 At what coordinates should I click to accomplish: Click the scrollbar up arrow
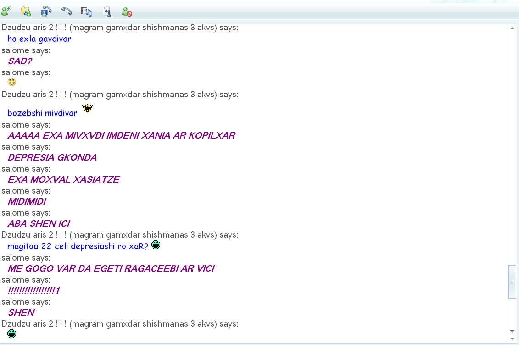[512, 28]
